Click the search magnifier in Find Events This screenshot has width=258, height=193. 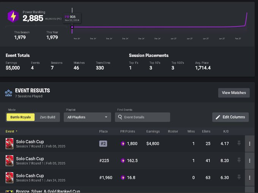pos(120,117)
